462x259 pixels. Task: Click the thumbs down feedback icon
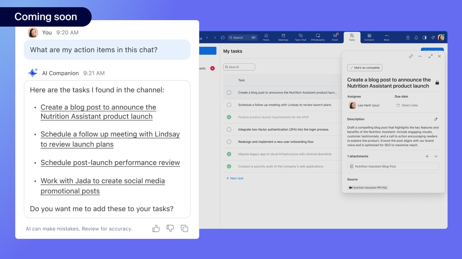click(x=170, y=228)
